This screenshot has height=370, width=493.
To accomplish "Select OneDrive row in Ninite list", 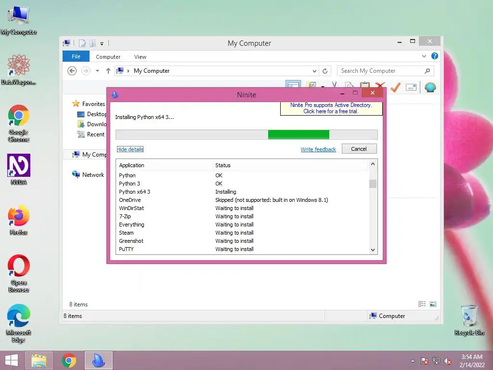I will 243,200.
